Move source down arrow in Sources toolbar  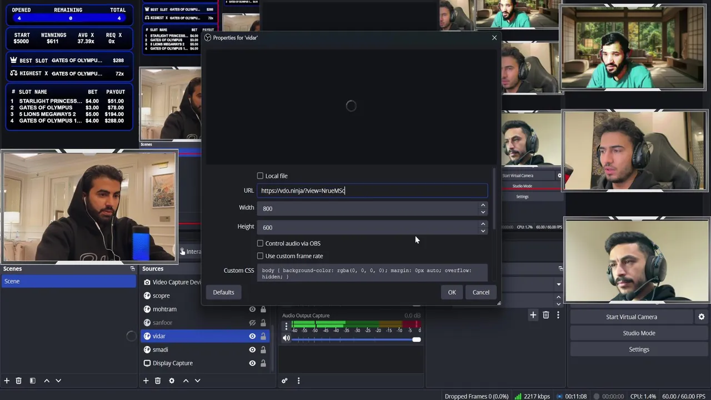[x=197, y=381]
